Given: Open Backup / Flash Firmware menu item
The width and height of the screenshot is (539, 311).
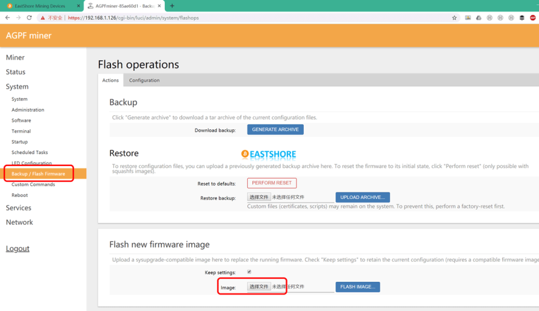Looking at the screenshot, I should 38,174.
